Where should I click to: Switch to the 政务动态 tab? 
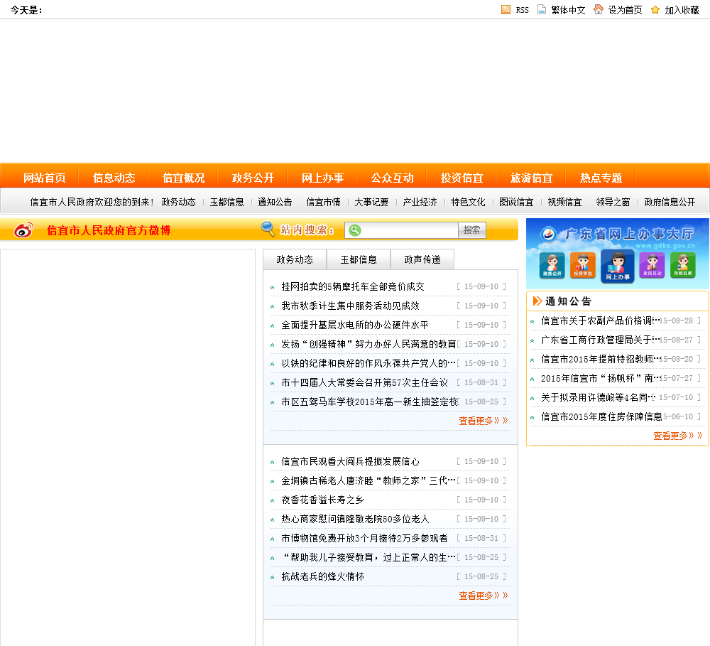click(x=295, y=259)
